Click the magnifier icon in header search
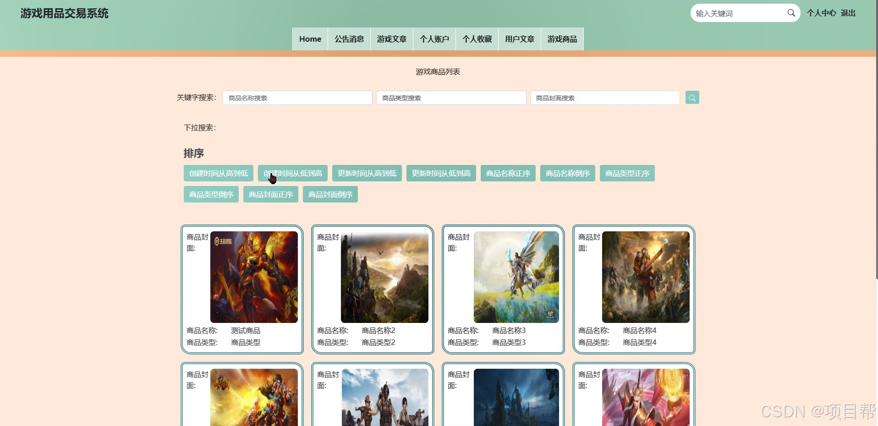The height and width of the screenshot is (426, 878). 791,13
